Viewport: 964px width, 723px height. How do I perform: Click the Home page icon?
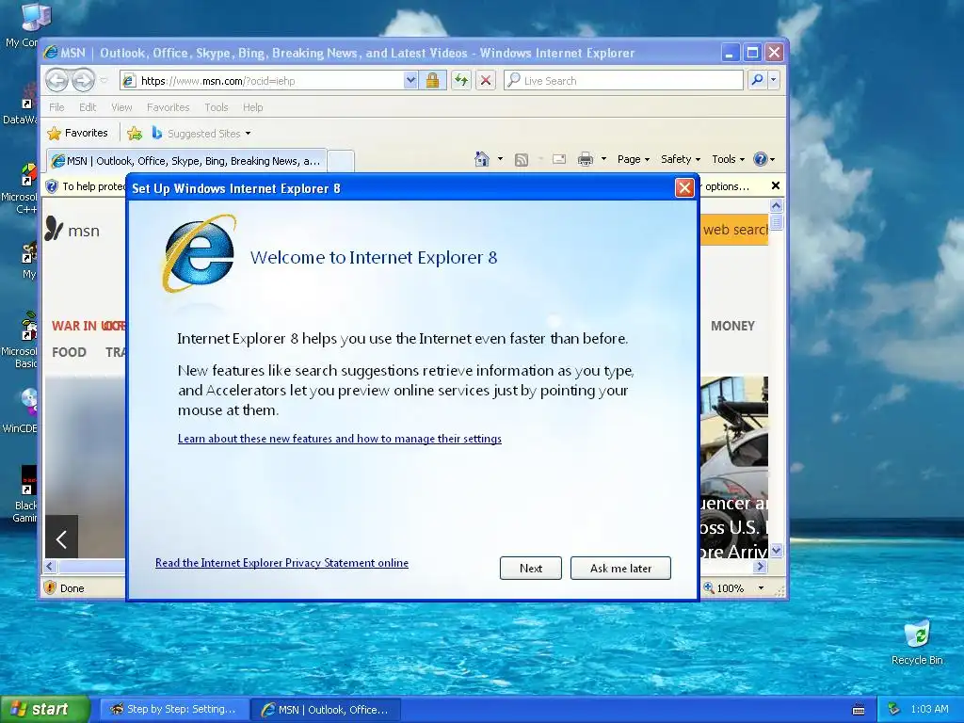point(482,159)
